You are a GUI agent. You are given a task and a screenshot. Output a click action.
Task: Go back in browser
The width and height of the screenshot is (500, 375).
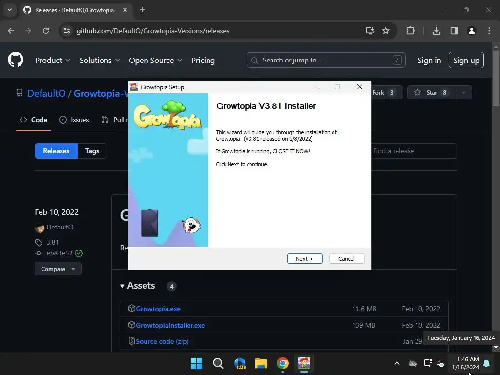(11, 31)
